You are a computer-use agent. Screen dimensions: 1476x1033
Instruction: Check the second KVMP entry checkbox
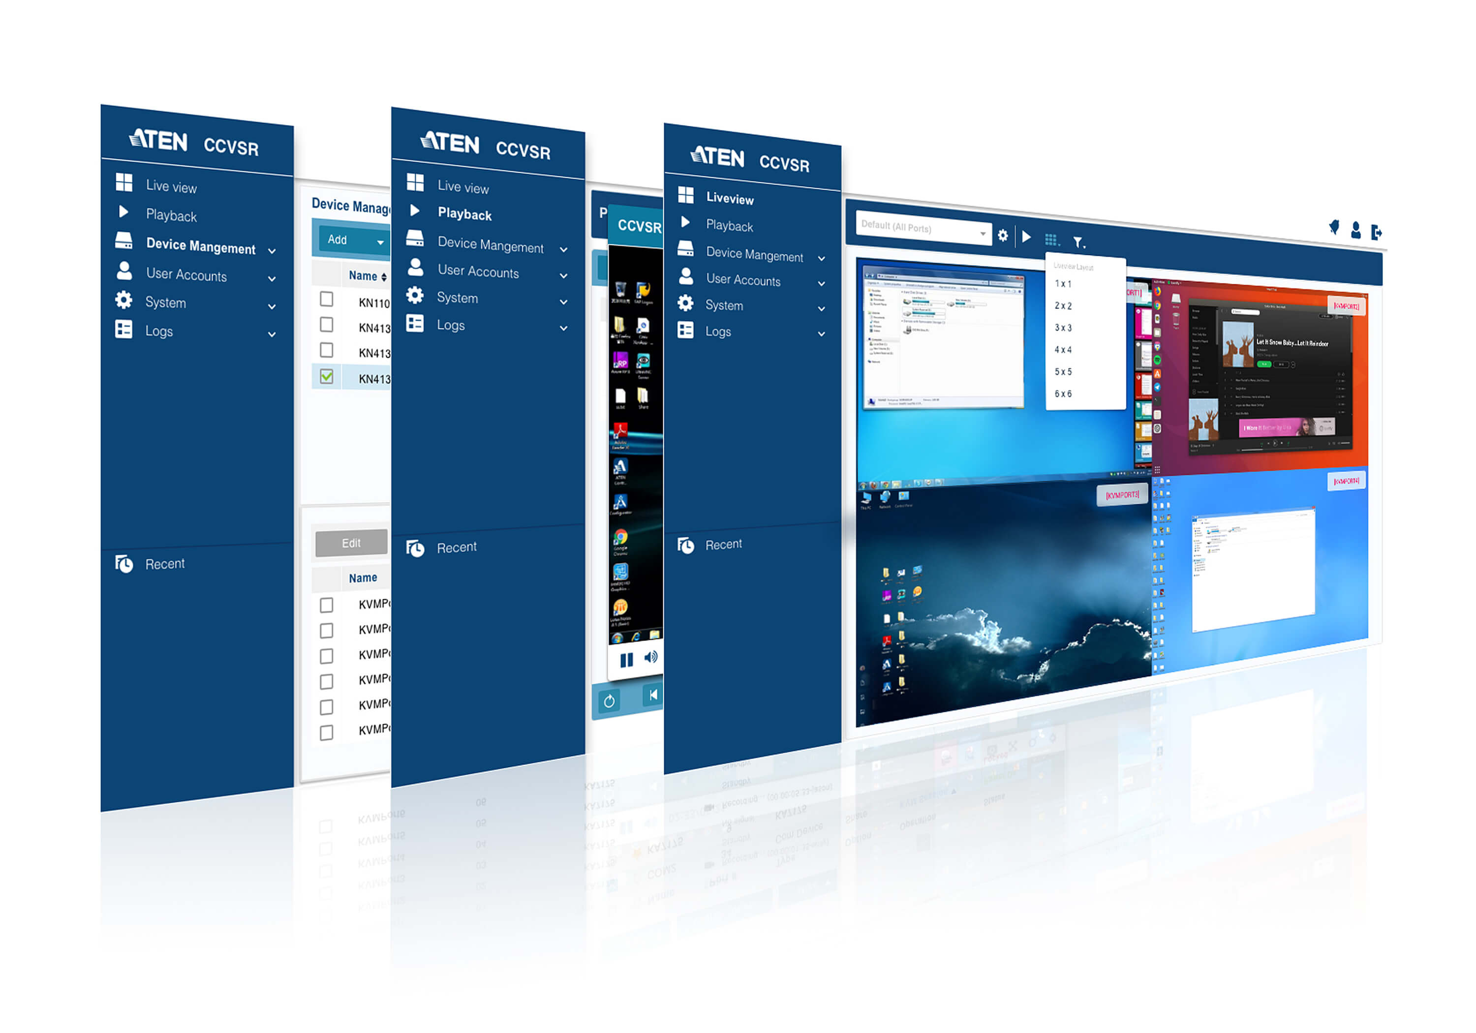pos(325,627)
